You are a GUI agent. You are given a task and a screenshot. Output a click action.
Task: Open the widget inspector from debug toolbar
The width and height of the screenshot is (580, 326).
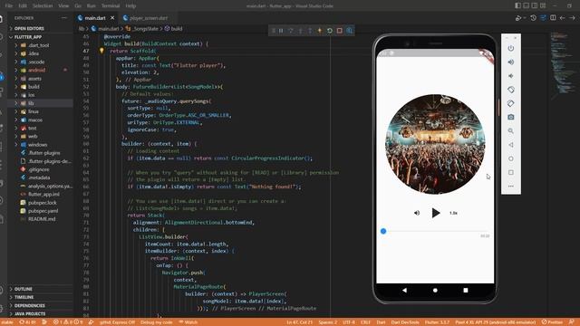350,31
